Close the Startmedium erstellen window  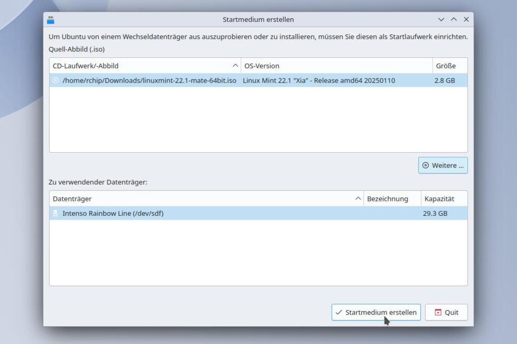[466, 19]
